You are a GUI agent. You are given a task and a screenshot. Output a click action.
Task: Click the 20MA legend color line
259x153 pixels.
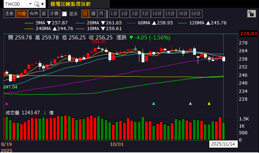tap(80, 23)
